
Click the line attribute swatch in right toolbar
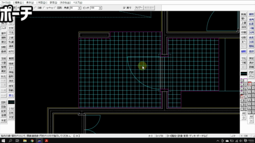pos(244,73)
